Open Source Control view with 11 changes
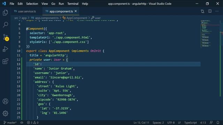Image resolution: width=223 pixels, height=125 pixels. 6,37
